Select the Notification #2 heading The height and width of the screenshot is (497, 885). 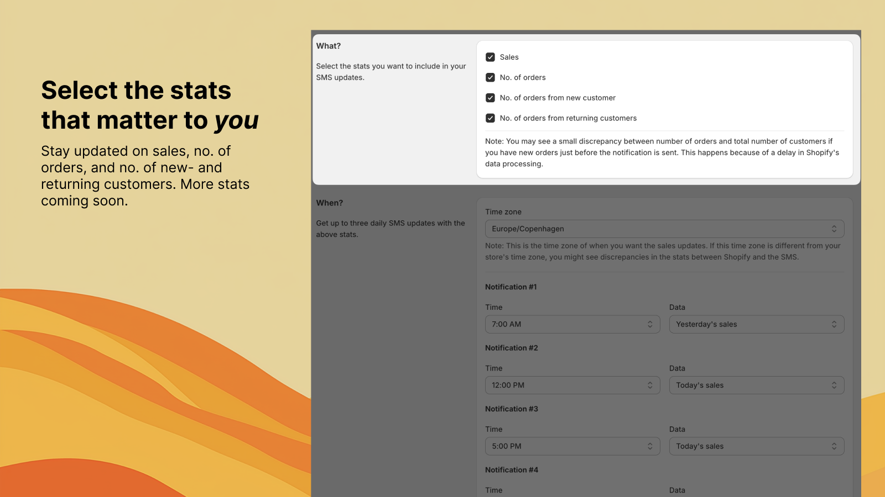[x=511, y=348]
